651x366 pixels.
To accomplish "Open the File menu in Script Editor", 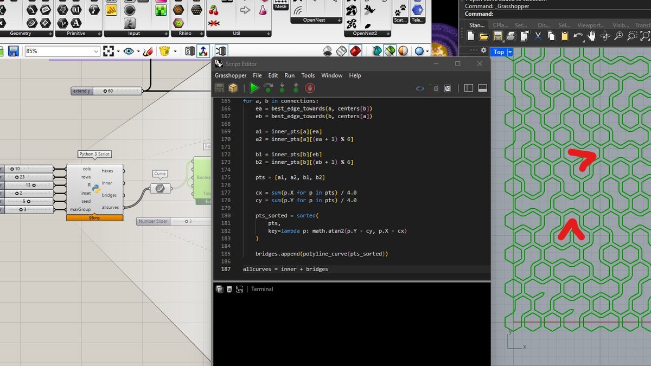I will (x=257, y=75).
